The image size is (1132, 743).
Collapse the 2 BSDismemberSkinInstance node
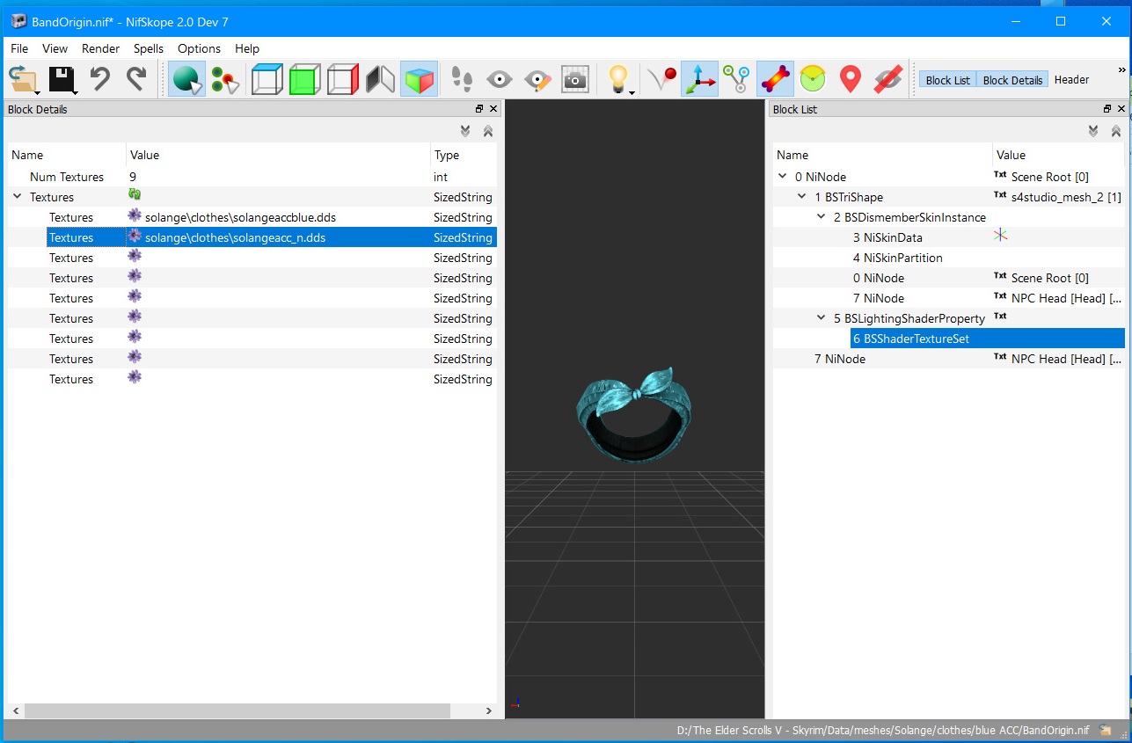point(821,217)
